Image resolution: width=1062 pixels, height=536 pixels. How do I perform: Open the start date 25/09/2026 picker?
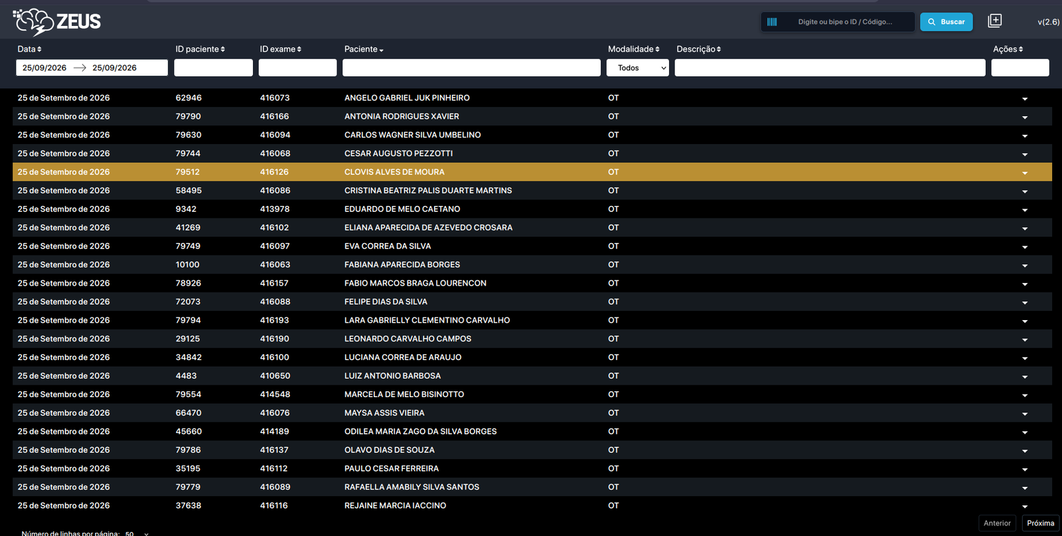tap(44, 68)
